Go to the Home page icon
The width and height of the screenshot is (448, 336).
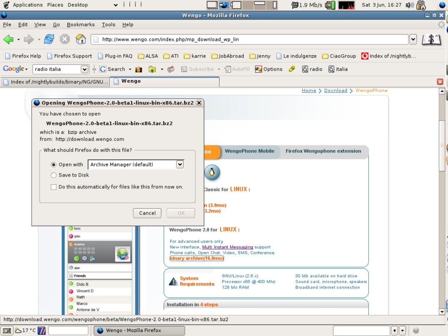click(81, 39)
